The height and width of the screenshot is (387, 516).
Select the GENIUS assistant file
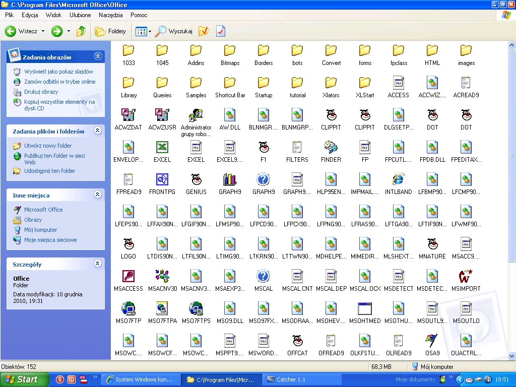(x=196, y=180)
